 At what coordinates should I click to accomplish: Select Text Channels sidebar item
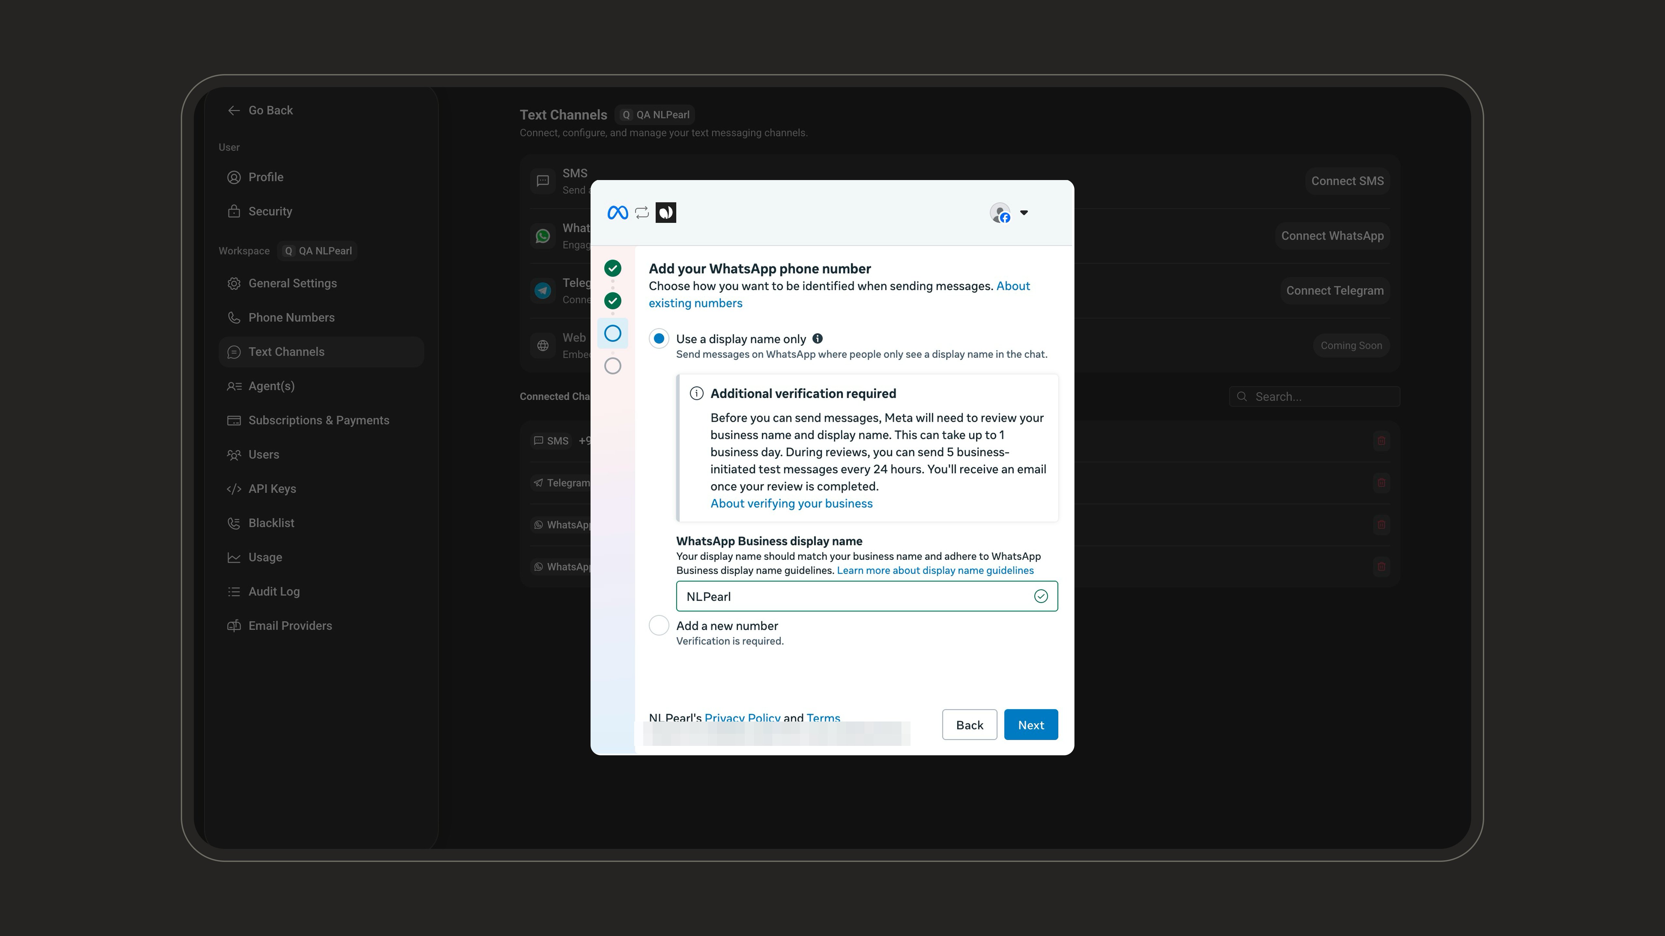point(321,352)
